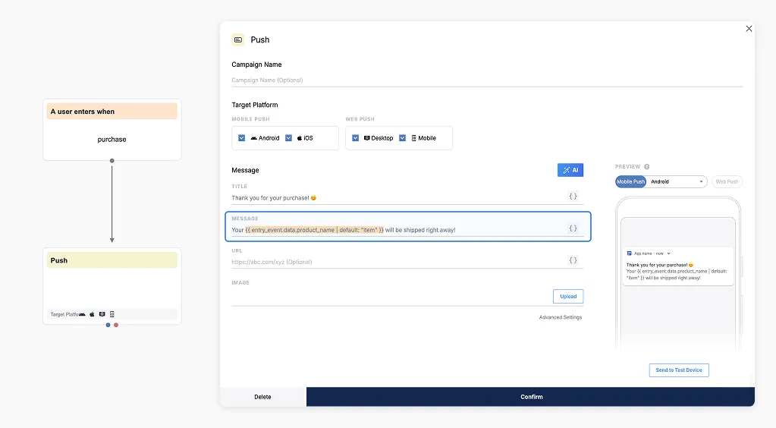
Task: Open the Android preview device dropdown
Action: pyautogui.click(x=677, y=182)
